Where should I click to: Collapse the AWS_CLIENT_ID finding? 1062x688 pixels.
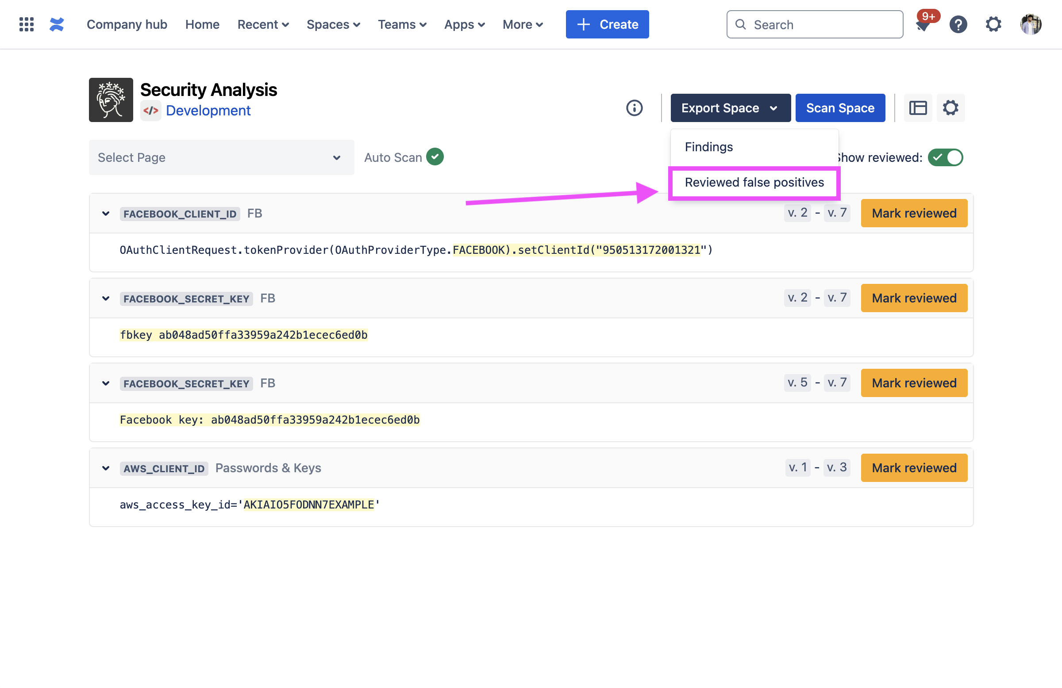(106, 468)
